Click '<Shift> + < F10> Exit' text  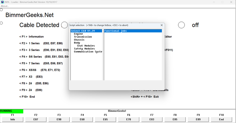pyautogui.click(x=145, y=97)
